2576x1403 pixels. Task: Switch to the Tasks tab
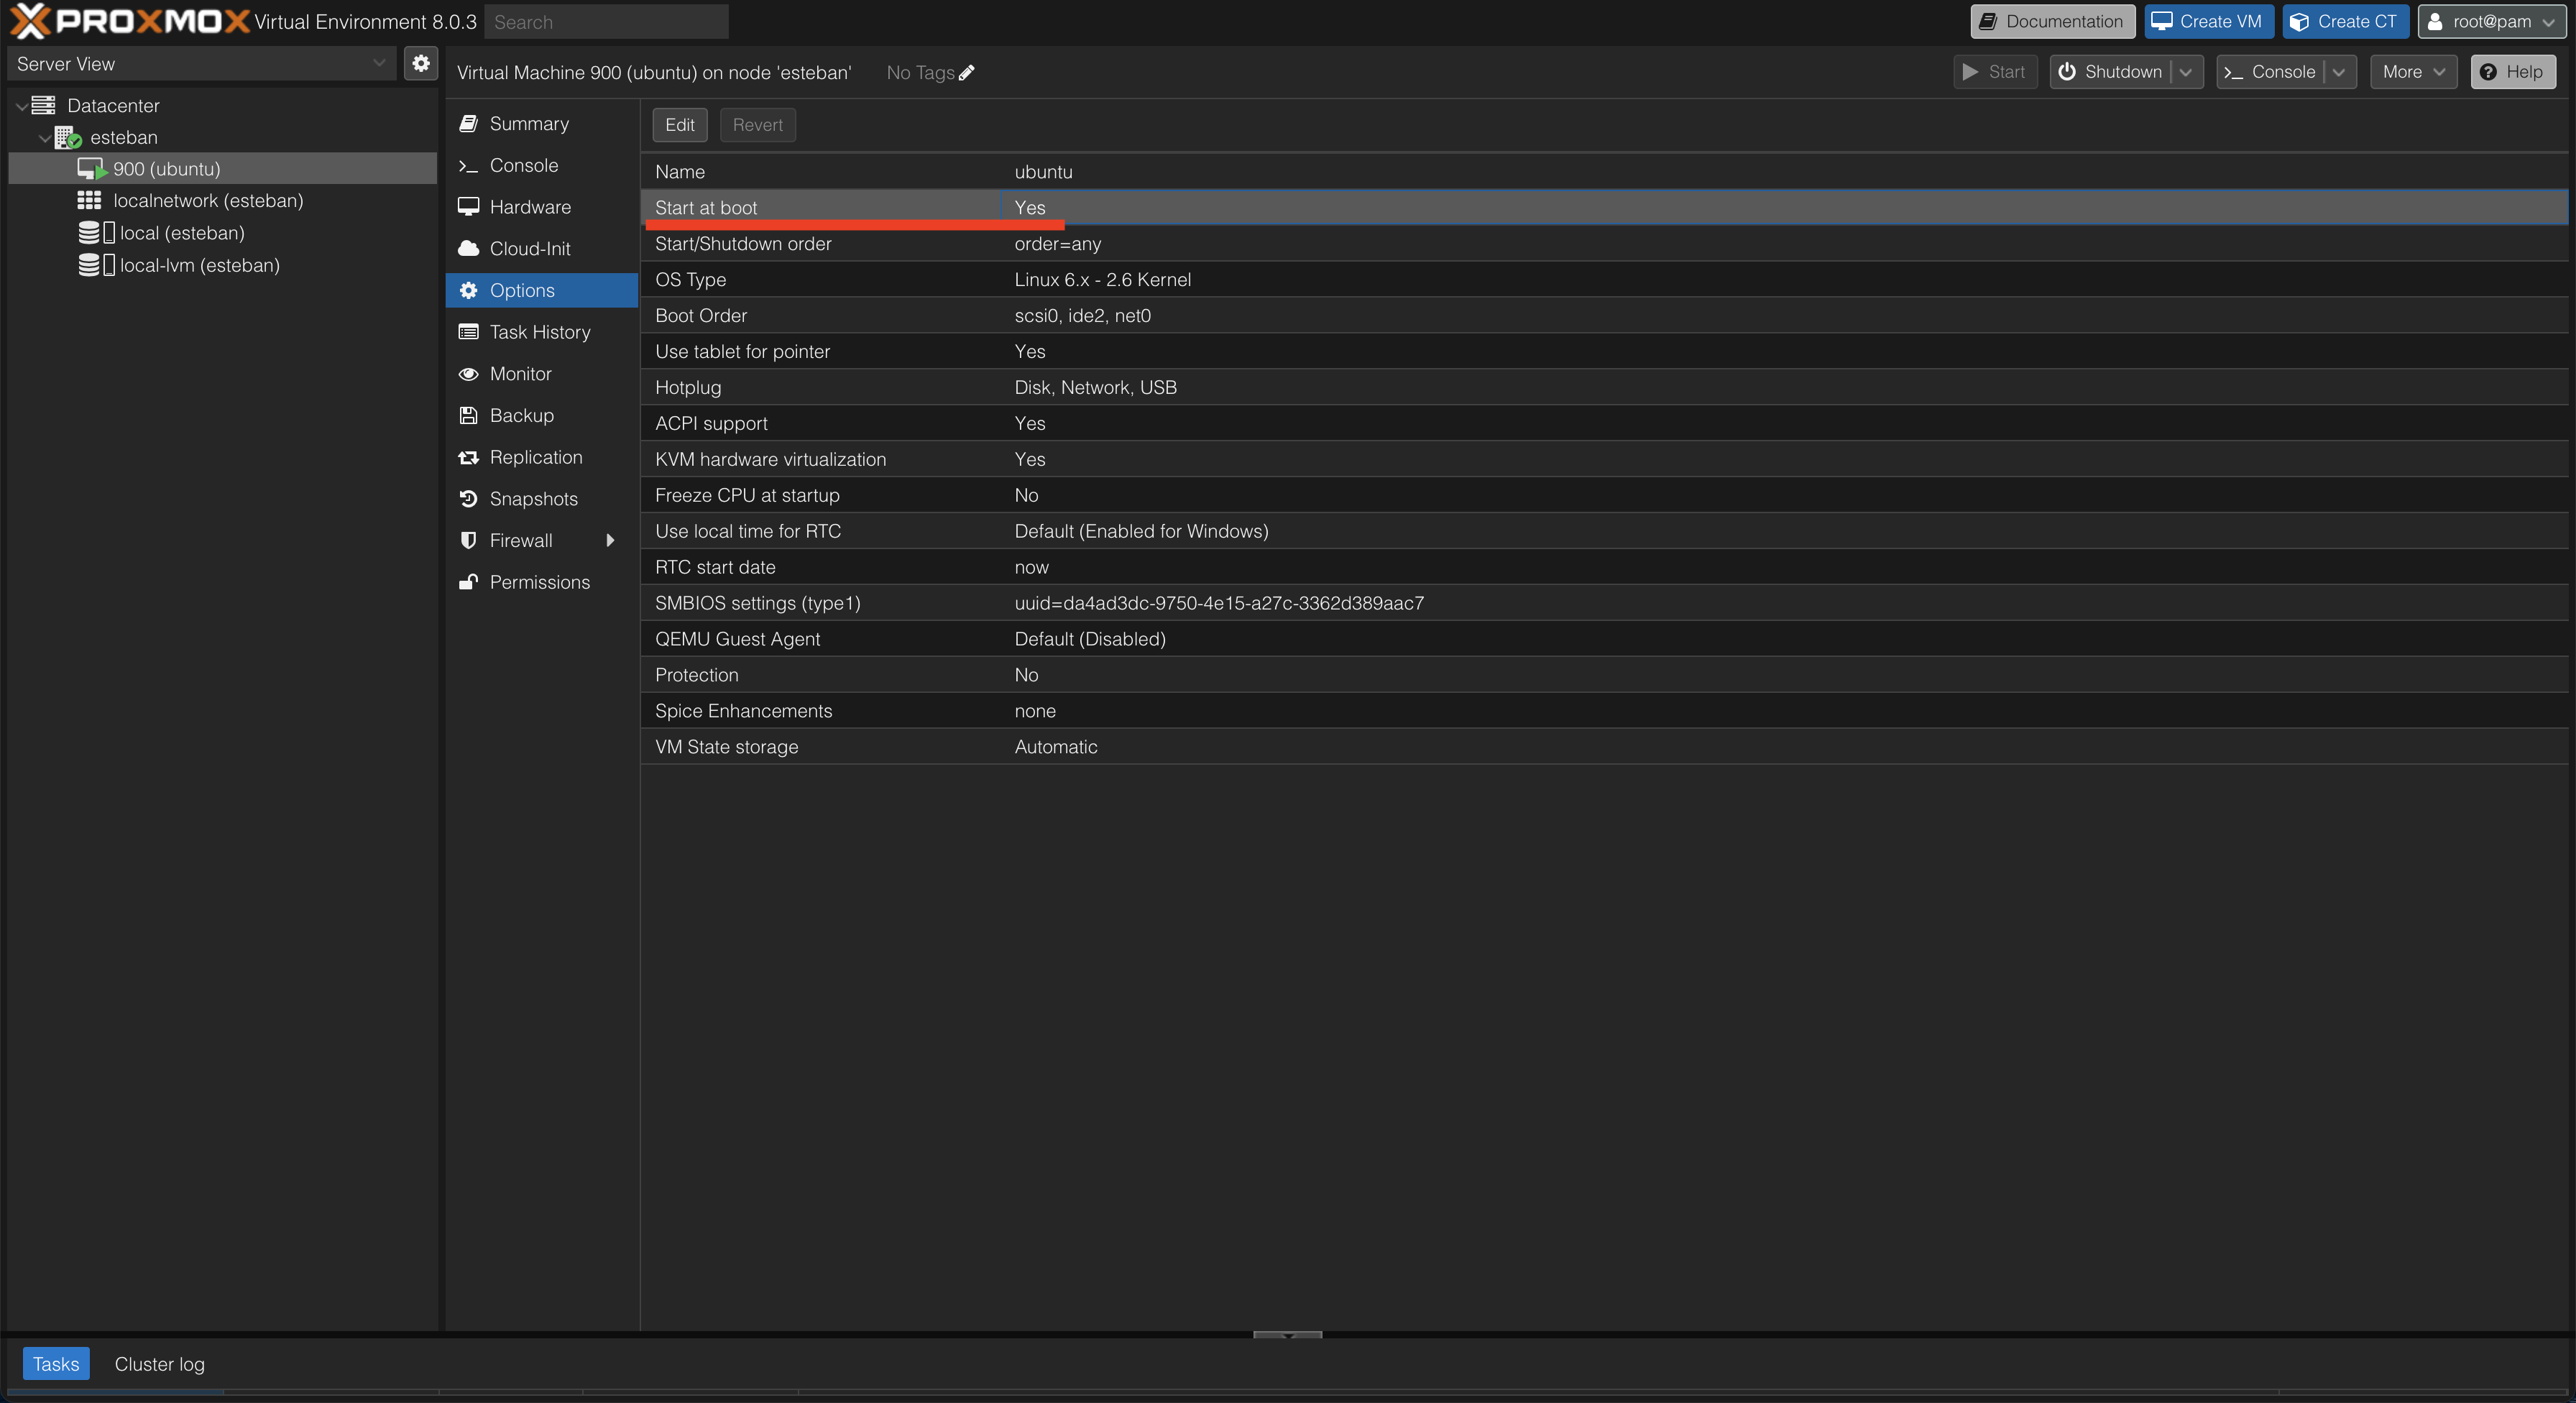[56, 1363]
